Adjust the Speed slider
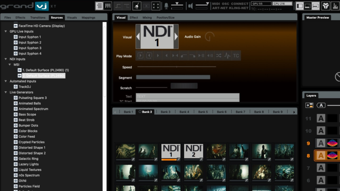340x191 pixels. (x=176, y=67)
